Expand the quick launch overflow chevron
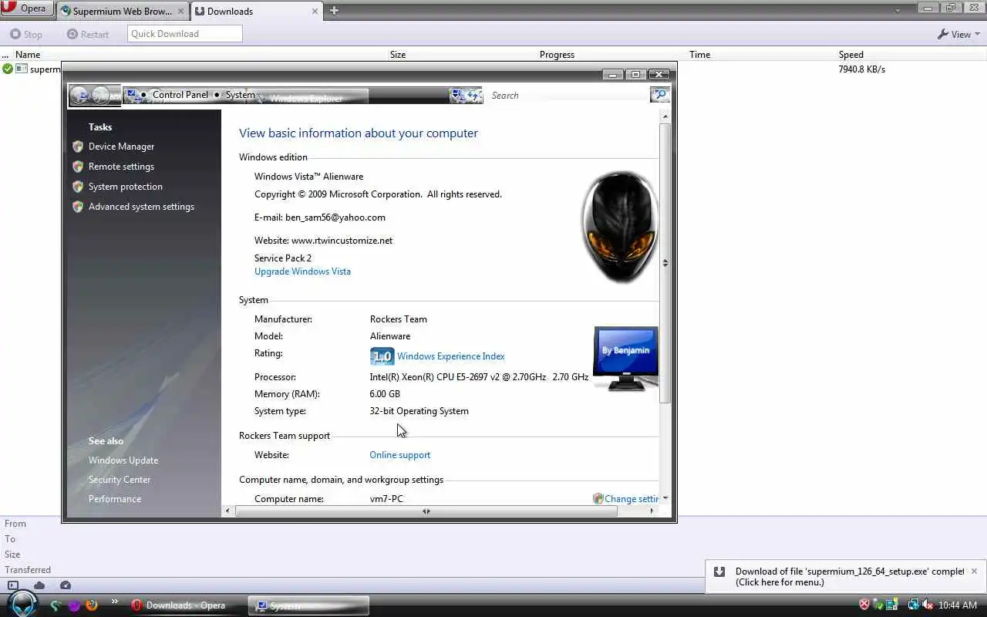This screenshot has height=617, width=987. [x=115, y=602]
